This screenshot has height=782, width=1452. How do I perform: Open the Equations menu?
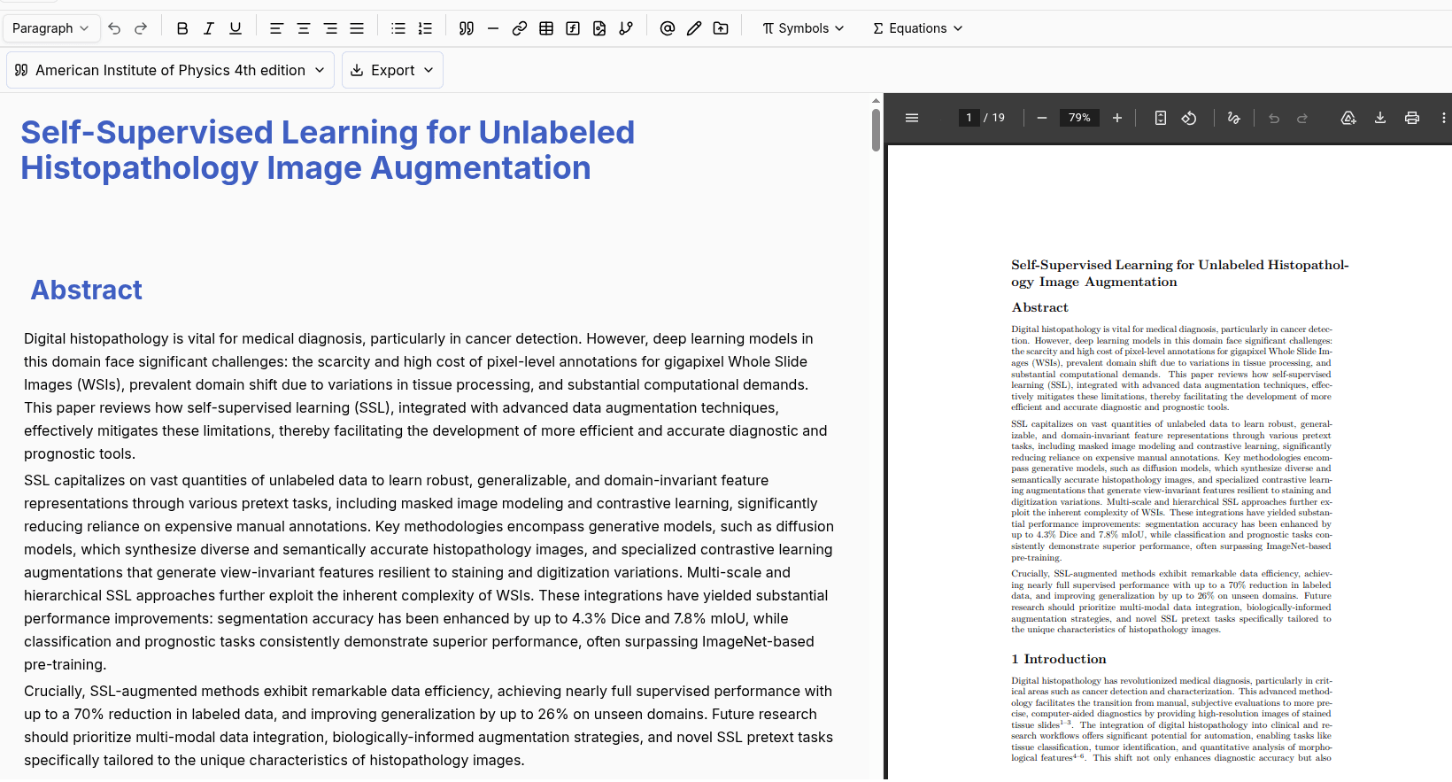point(917,28)
